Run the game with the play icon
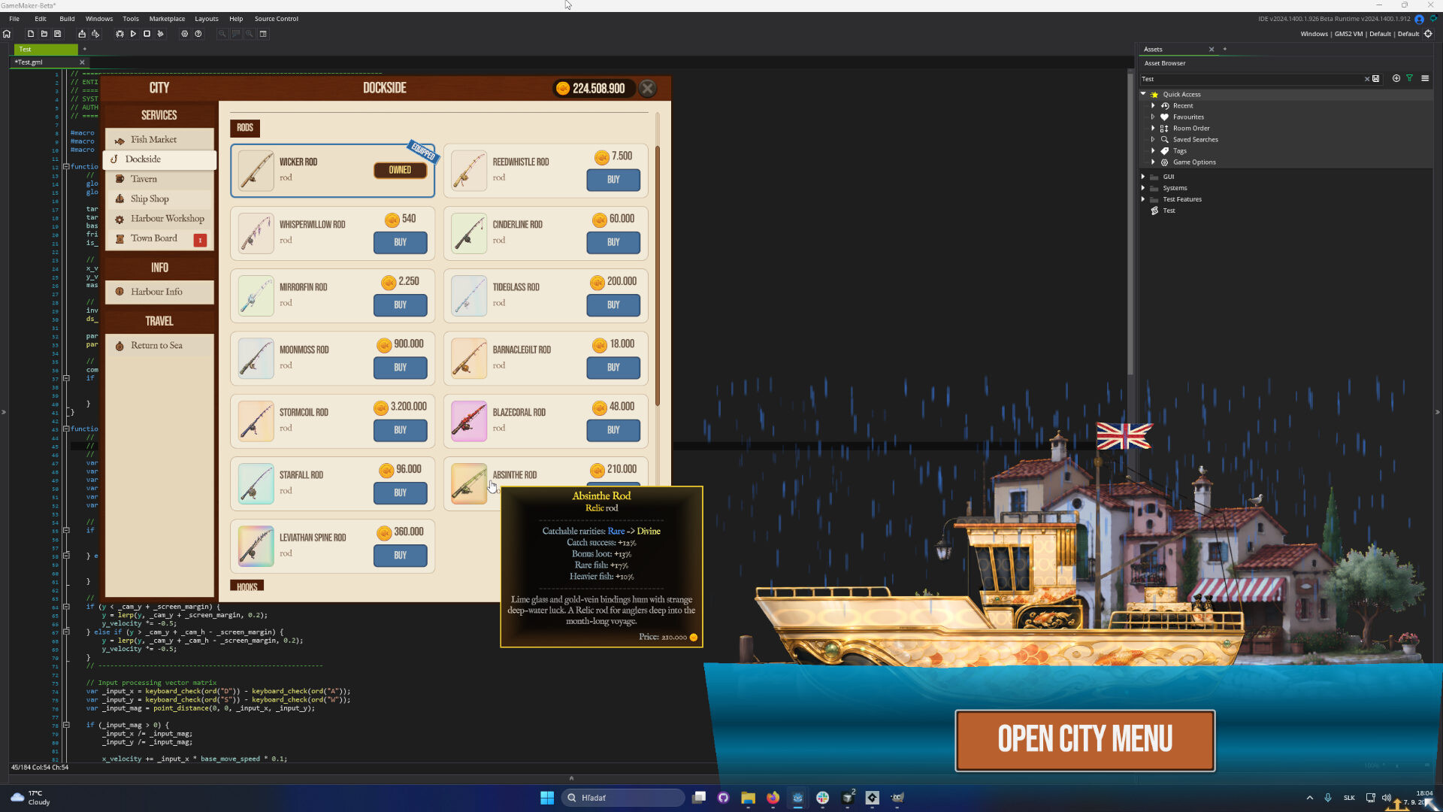This screenshot has width=1443, height=812. [133, 34]
